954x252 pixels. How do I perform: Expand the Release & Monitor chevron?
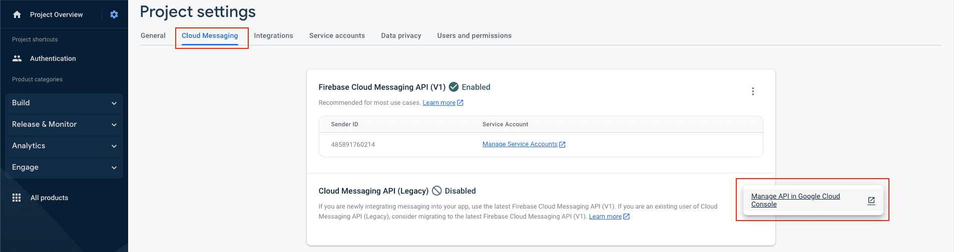click(114, 125)
